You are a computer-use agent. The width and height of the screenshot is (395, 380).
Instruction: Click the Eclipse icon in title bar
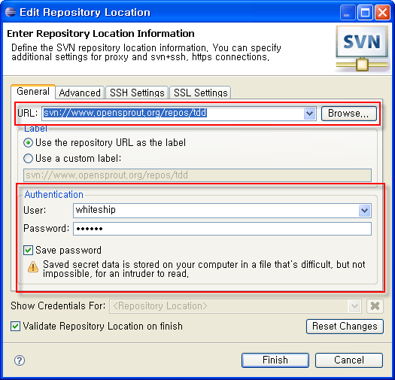[11, 12]
